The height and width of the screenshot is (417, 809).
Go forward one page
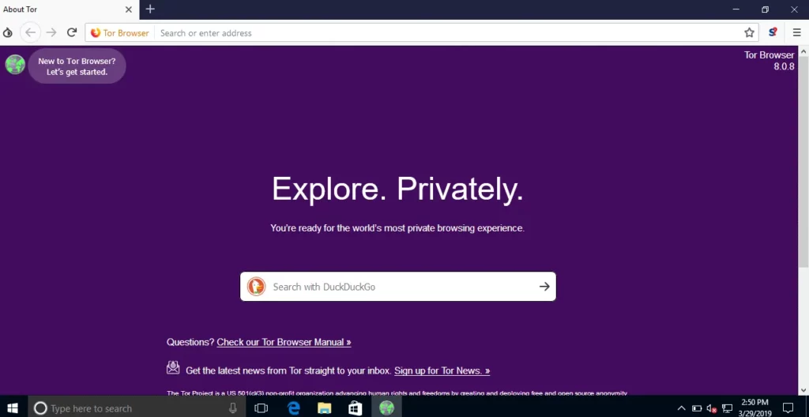(51, 33)
